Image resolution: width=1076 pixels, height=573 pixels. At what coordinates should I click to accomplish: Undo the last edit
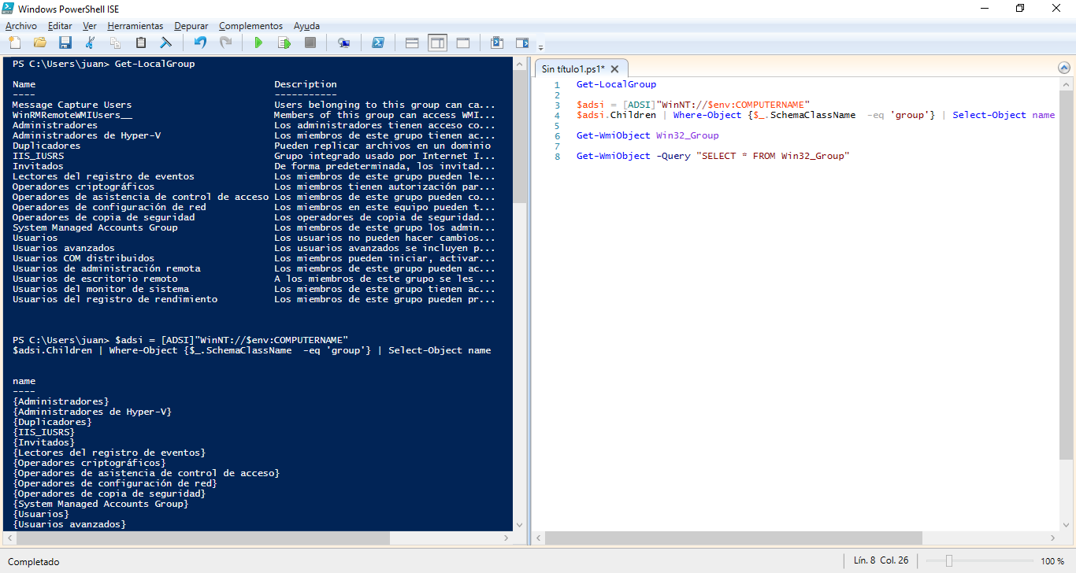[x=200, y=43]
